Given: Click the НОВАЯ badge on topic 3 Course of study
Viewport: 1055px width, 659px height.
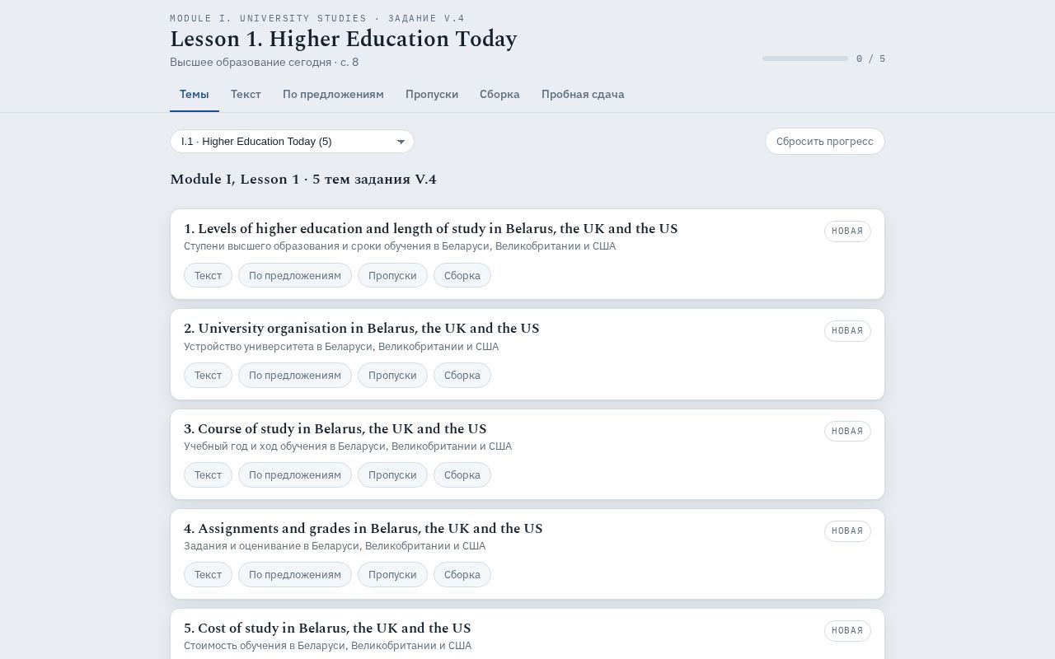Looking at the screenshot, I should coord(847,431).
